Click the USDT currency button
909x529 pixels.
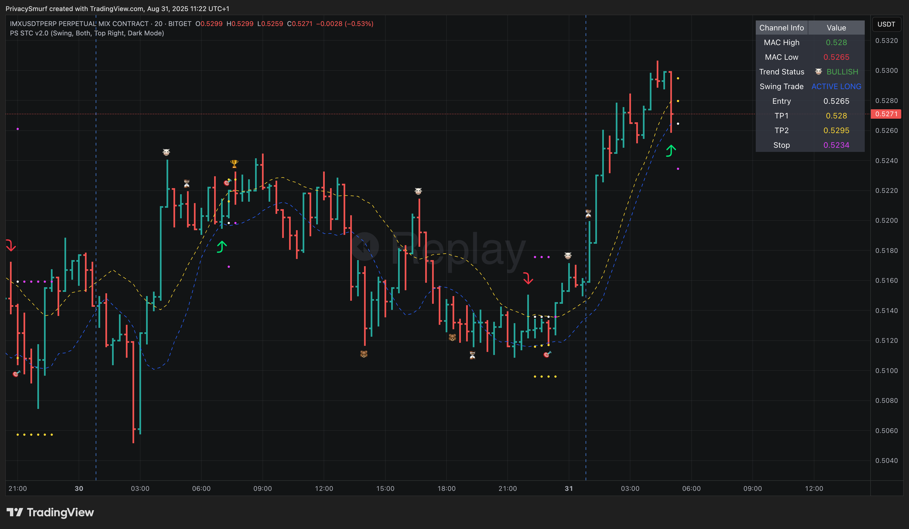886,24
